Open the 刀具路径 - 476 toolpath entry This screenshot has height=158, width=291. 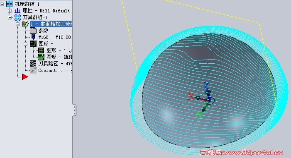click(x=55, y=64)
